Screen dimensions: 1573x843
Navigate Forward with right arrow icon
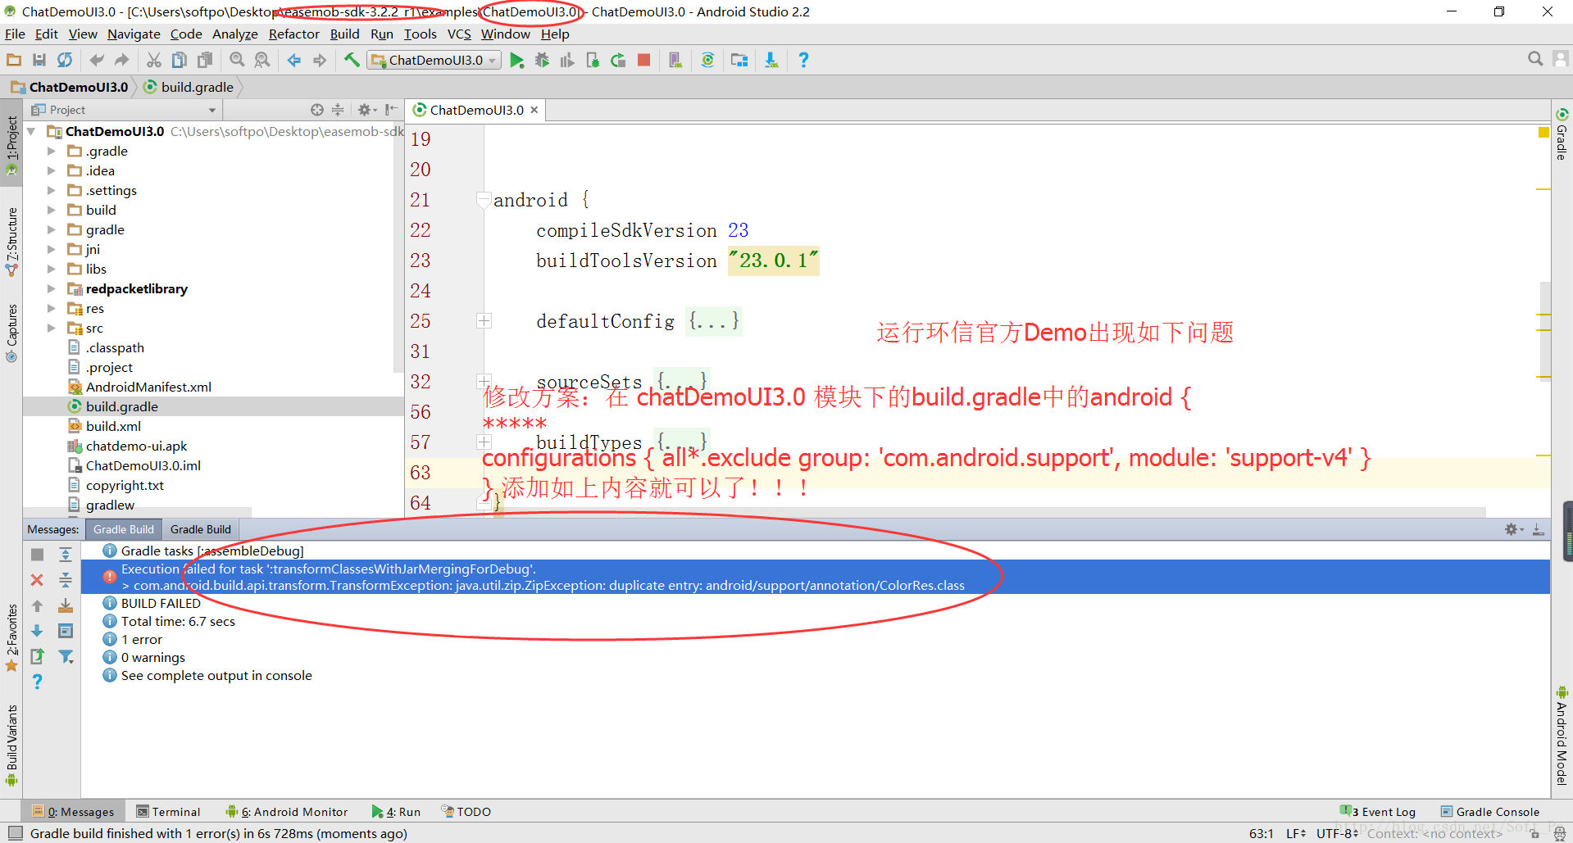(320, 60)
